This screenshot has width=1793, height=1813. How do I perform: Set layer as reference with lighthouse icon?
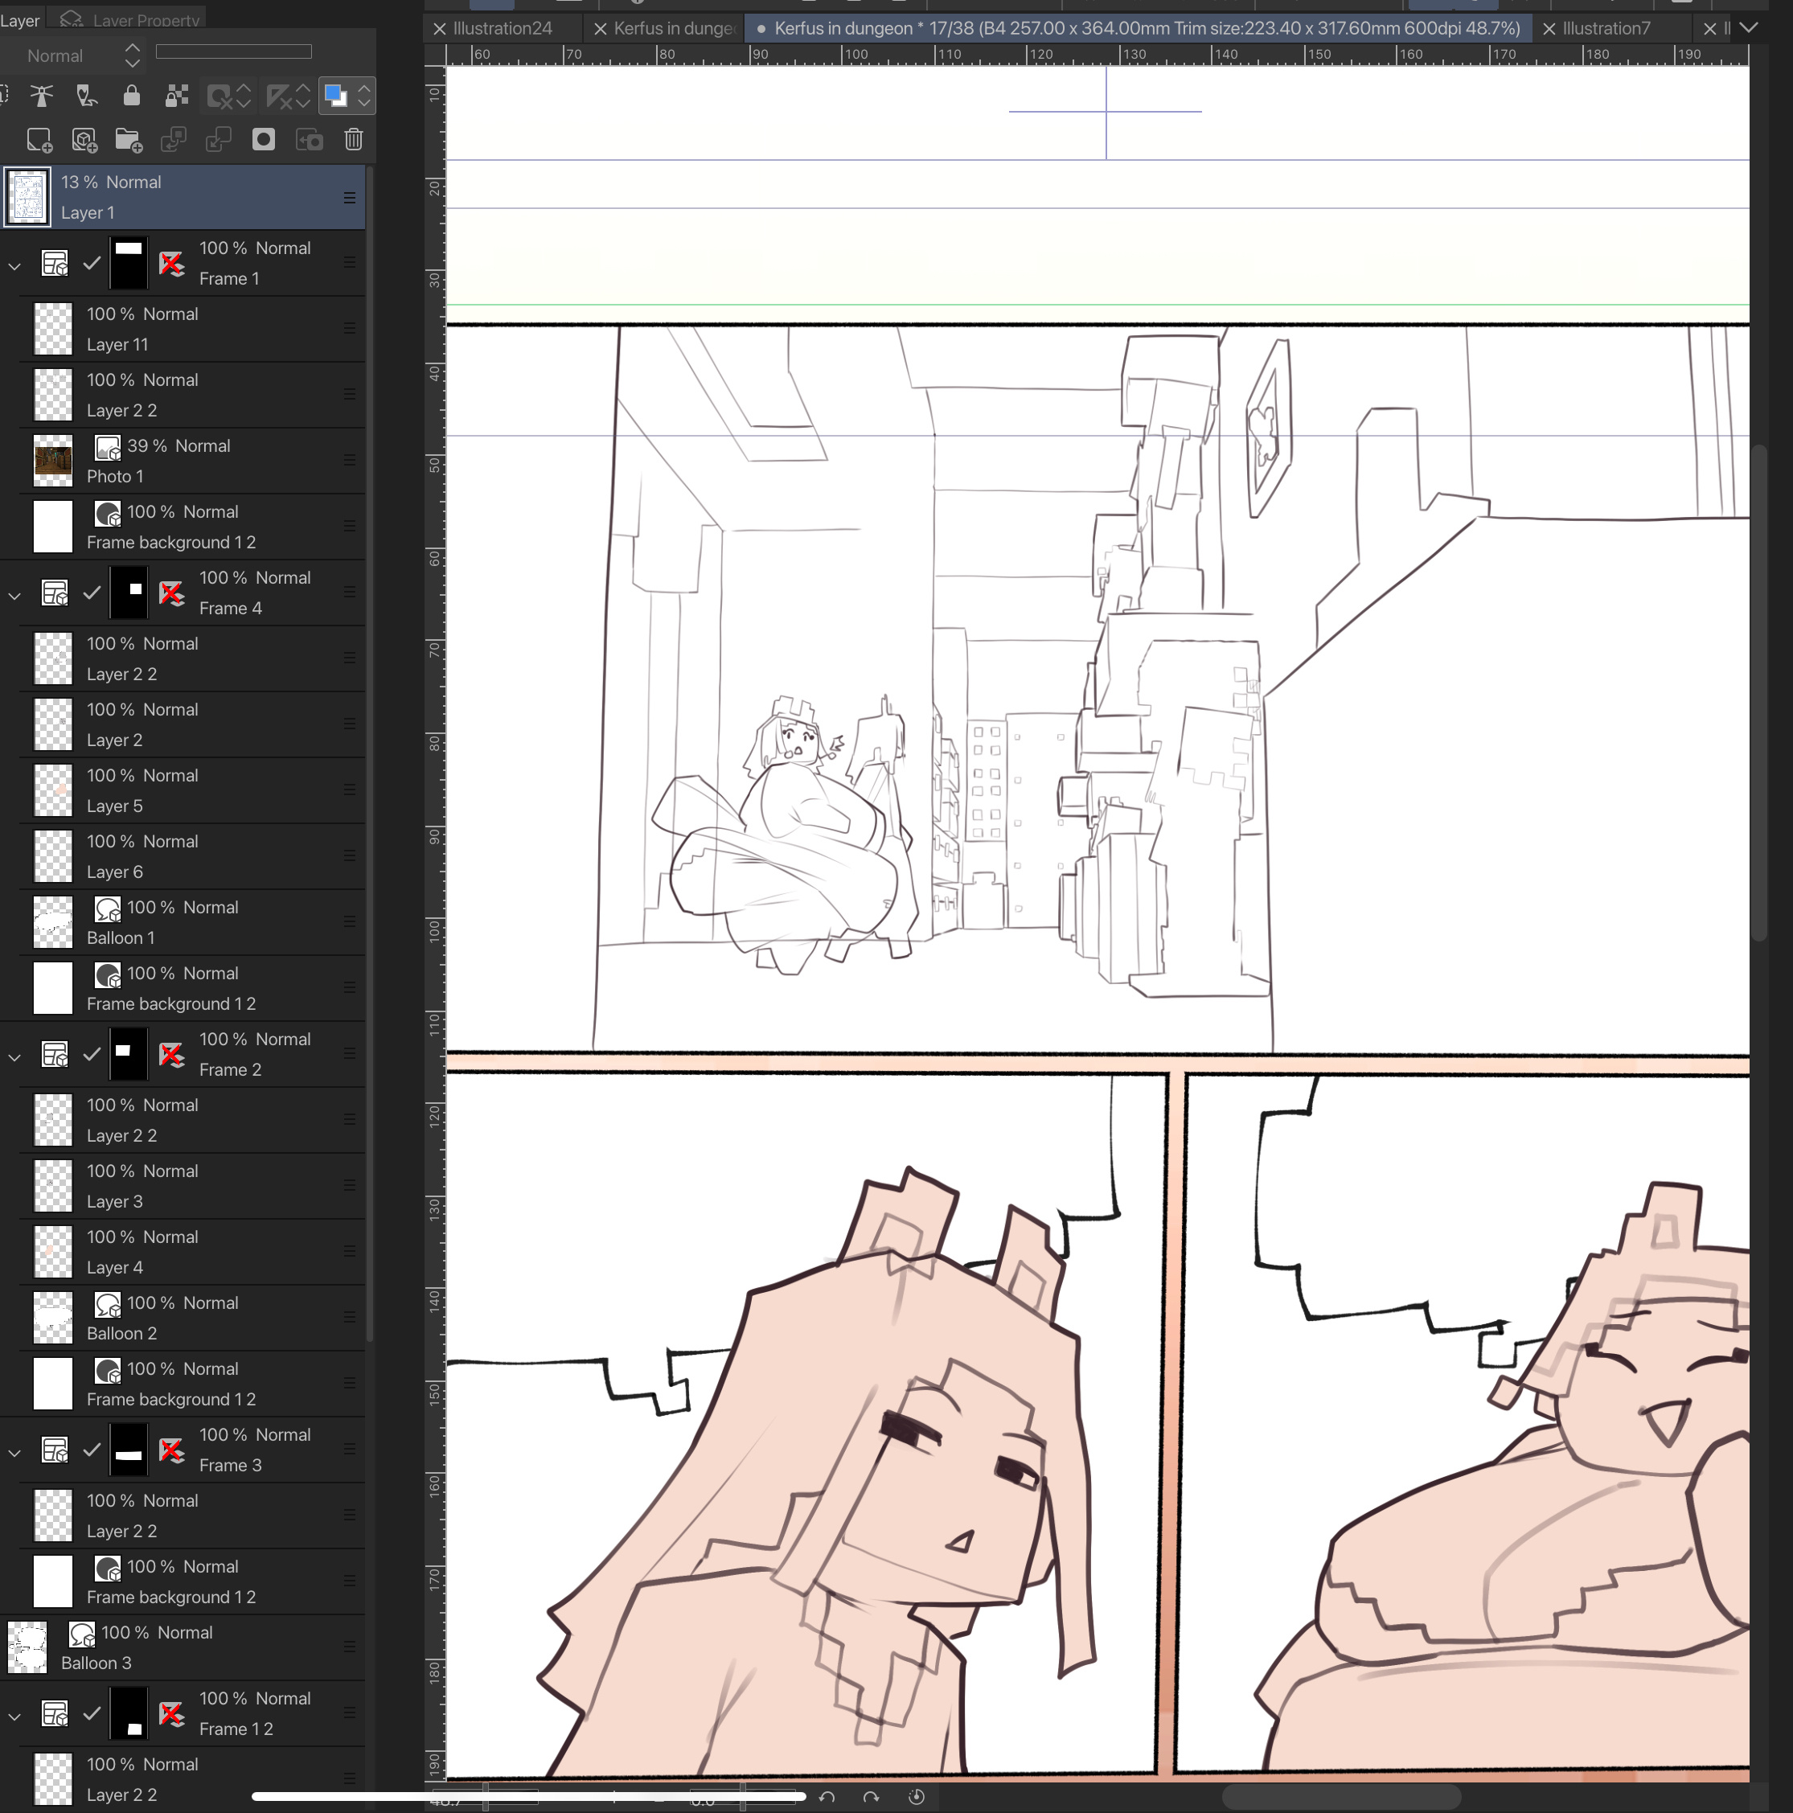(x=41, y=96)
